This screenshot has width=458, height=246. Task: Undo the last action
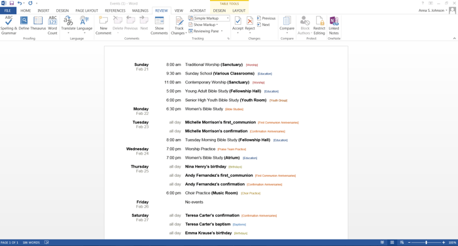click(20, 3)
